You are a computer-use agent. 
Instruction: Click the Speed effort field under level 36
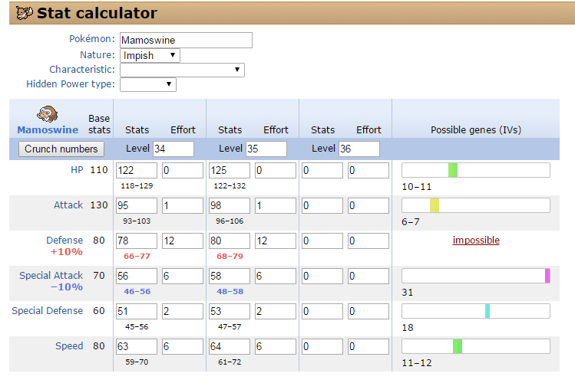pyautogui.click(x=368, y=346)
